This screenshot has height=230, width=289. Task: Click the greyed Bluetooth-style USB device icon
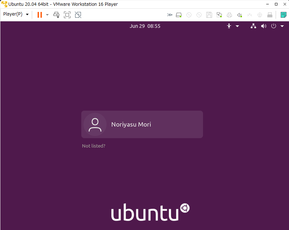point(250,15)
